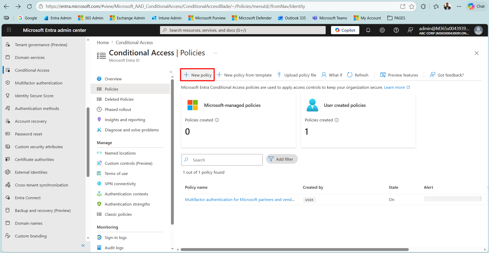Viewport: 489px width, 253px height.
Task: Click info icon beside Microsoft-managed Policies created
Action: [x=217, y=120]
